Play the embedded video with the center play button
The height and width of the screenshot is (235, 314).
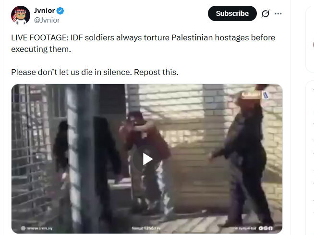click(147, 159)
